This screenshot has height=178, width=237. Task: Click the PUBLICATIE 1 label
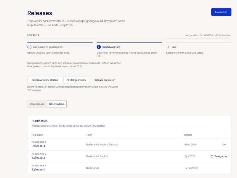point(39,166)
